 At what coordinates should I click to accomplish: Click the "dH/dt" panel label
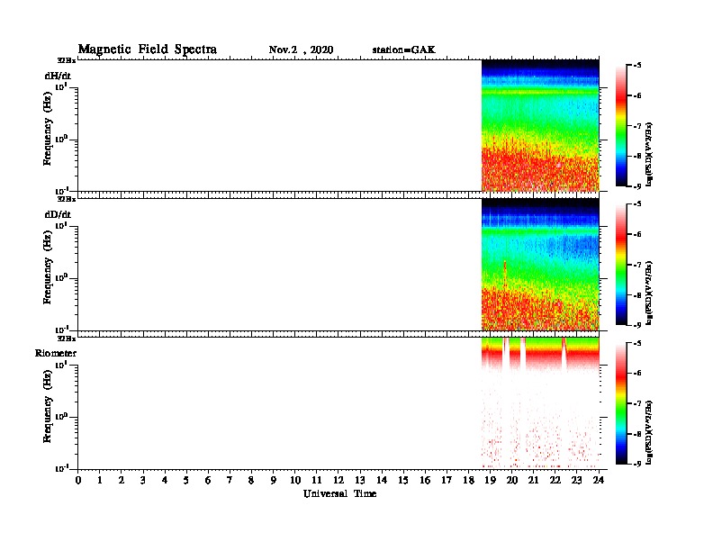coord(58,76)
